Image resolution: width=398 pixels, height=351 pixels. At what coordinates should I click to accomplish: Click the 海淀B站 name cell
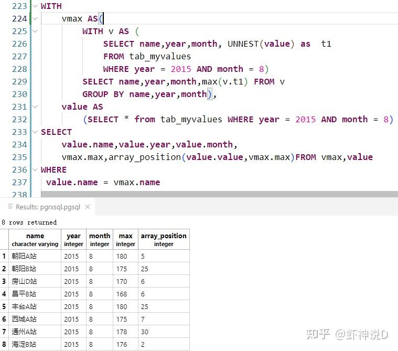pos(35,344)
